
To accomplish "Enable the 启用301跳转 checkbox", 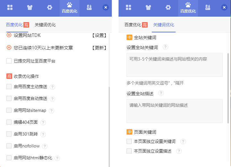I will (x=9, y=134).
